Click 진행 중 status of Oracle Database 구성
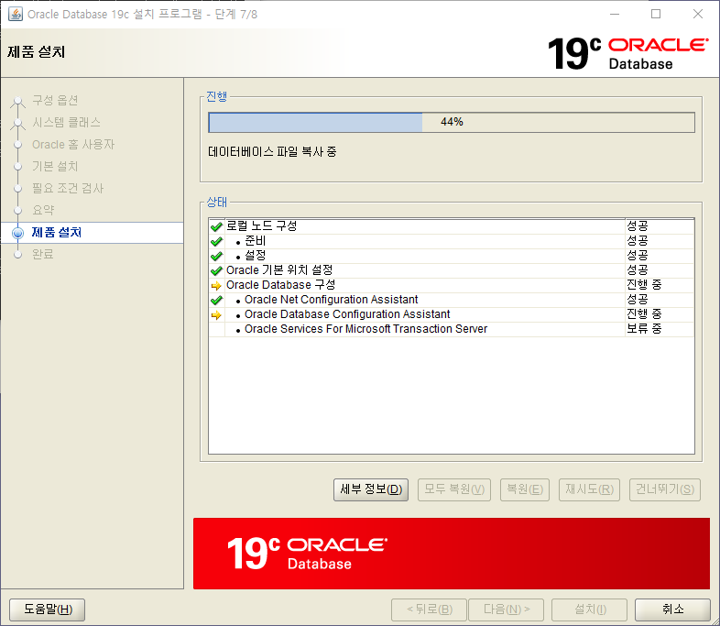This screenshot has width=720, height=626. click(644, 285)
